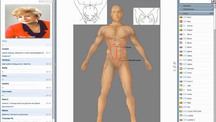
Task: Click the flag icon beside Ludmila G
Action: pos(181,120)
